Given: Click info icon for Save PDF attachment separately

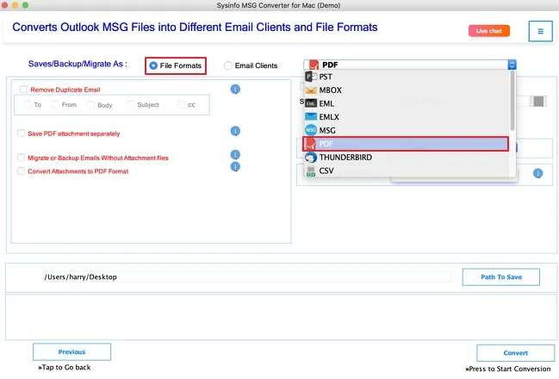Looking at the screenshot, I should [235, 131].
